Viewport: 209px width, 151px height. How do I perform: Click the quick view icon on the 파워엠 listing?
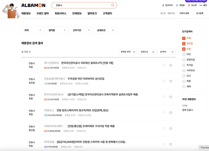[164, 144]
